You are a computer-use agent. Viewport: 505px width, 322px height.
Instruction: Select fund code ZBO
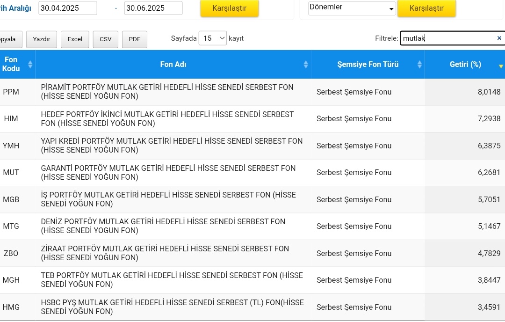tap(11, 253)
